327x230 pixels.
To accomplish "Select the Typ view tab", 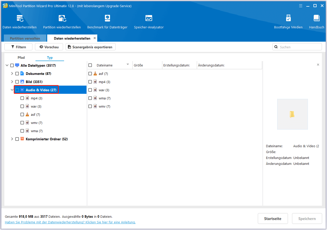I will coord(50,57).
